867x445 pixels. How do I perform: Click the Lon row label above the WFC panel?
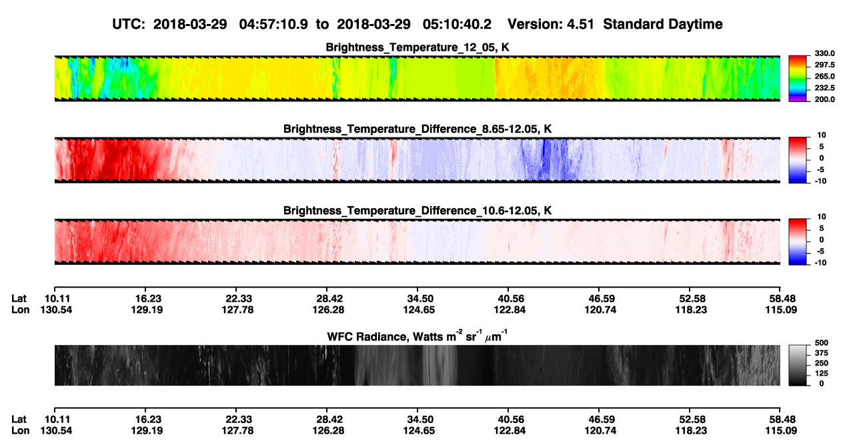pyautogui.click(x=20, y=310)
